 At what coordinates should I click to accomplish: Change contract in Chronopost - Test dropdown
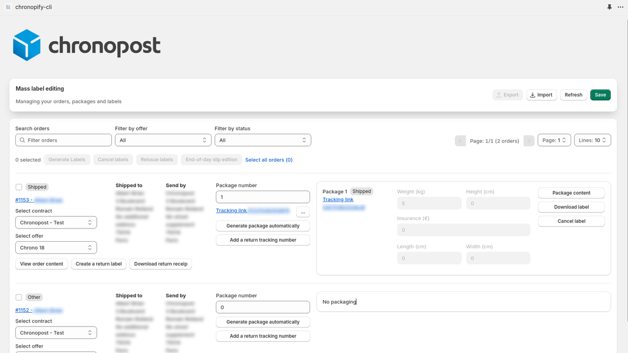55,222
